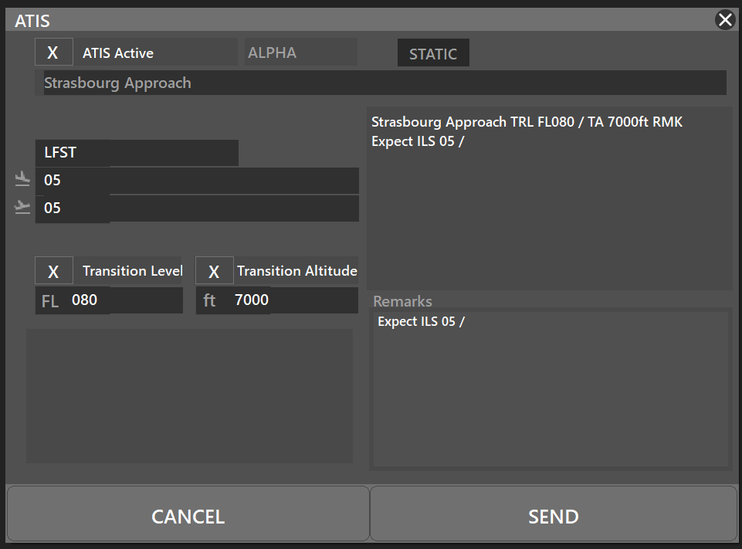Click the ALPHA ATIS letter field
Viewport: 742px width, 549px height.
tap(301, 53)
